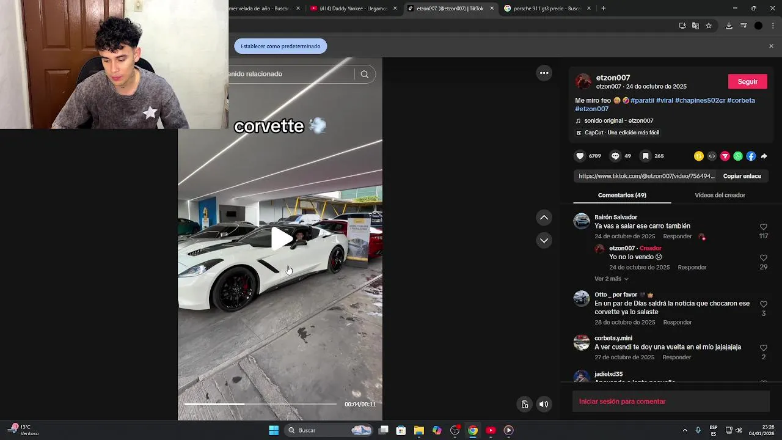This screenshot has height=440, width=782.
Task: Share the video to Facebook
Action: pyautogui.click(x=751, y=156)
